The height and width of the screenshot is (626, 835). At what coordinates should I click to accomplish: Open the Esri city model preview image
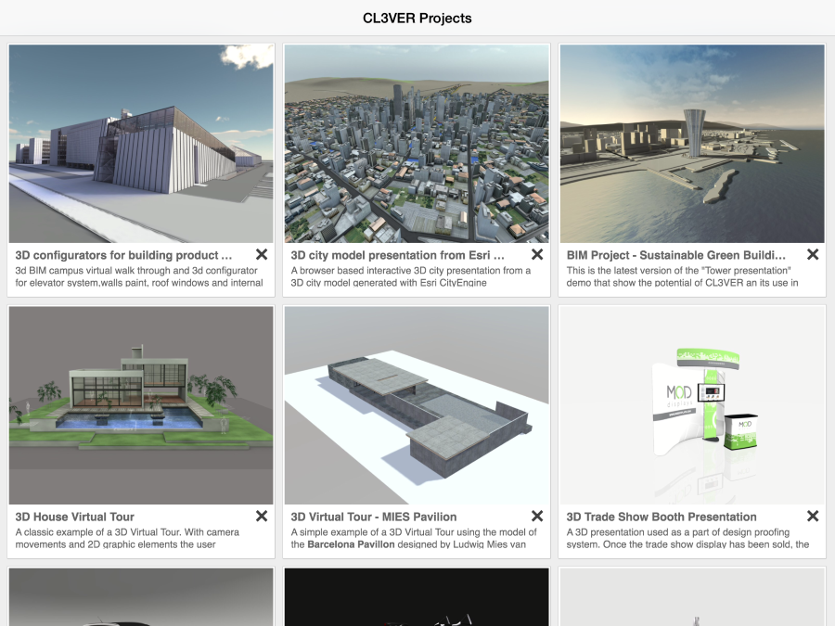[x=417, y=143]
